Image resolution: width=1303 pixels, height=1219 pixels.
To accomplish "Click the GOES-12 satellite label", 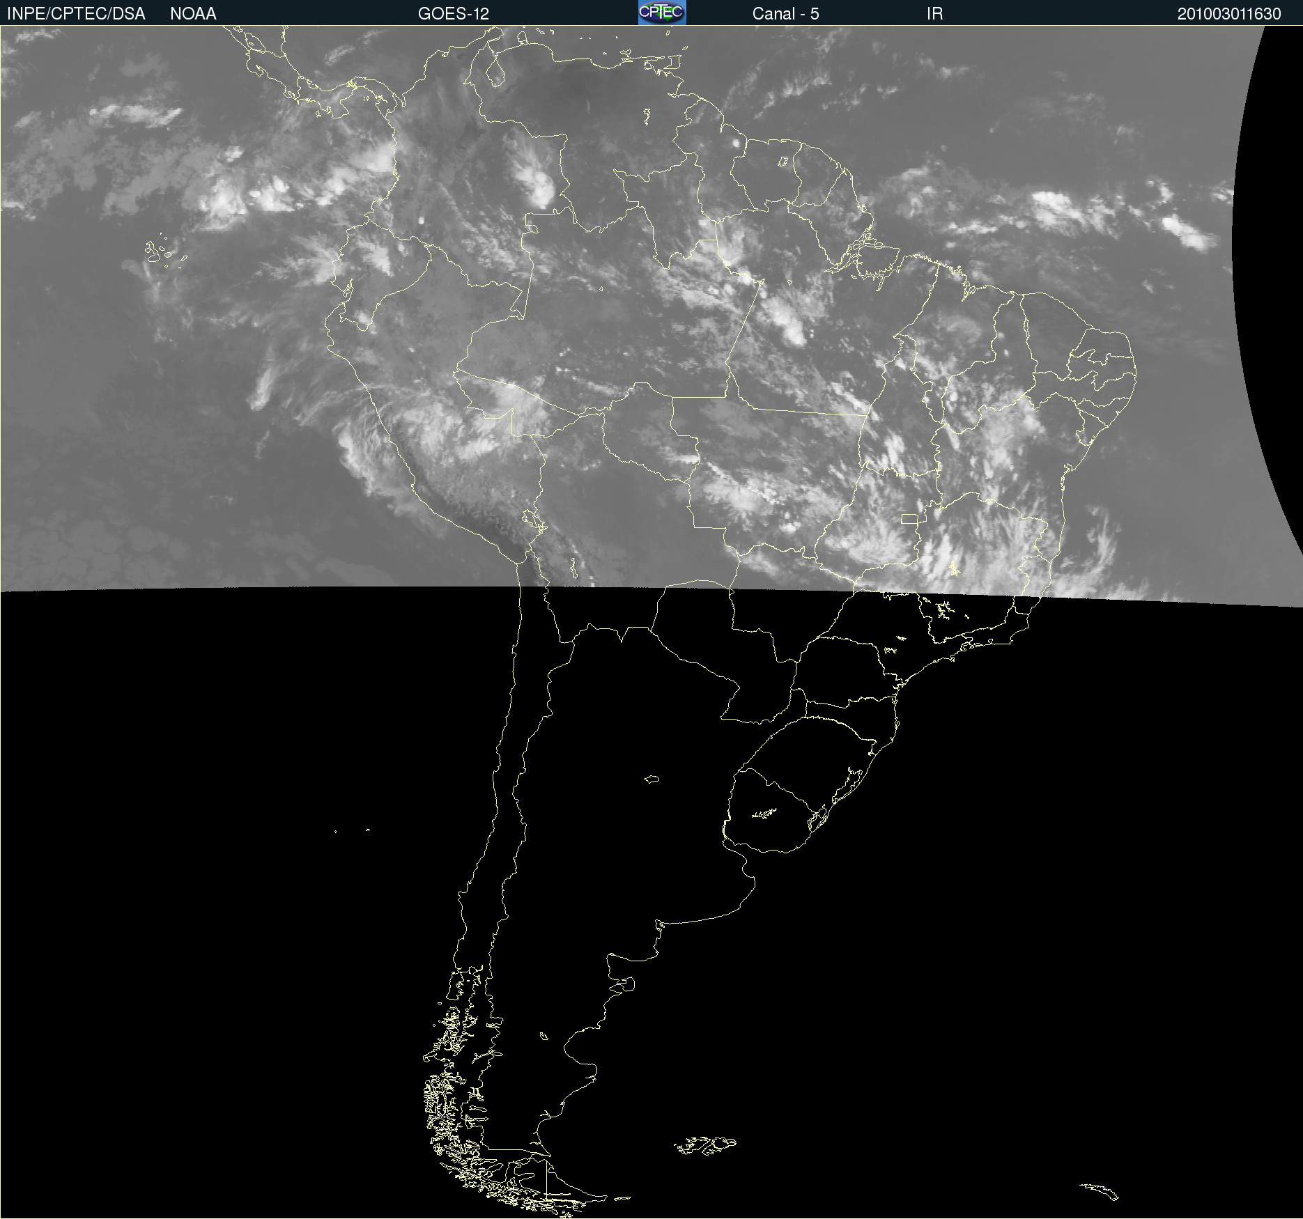I will 454,14.
